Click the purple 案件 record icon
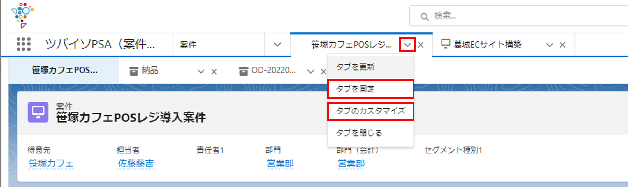The image size is (628, 187). [38, 112]
